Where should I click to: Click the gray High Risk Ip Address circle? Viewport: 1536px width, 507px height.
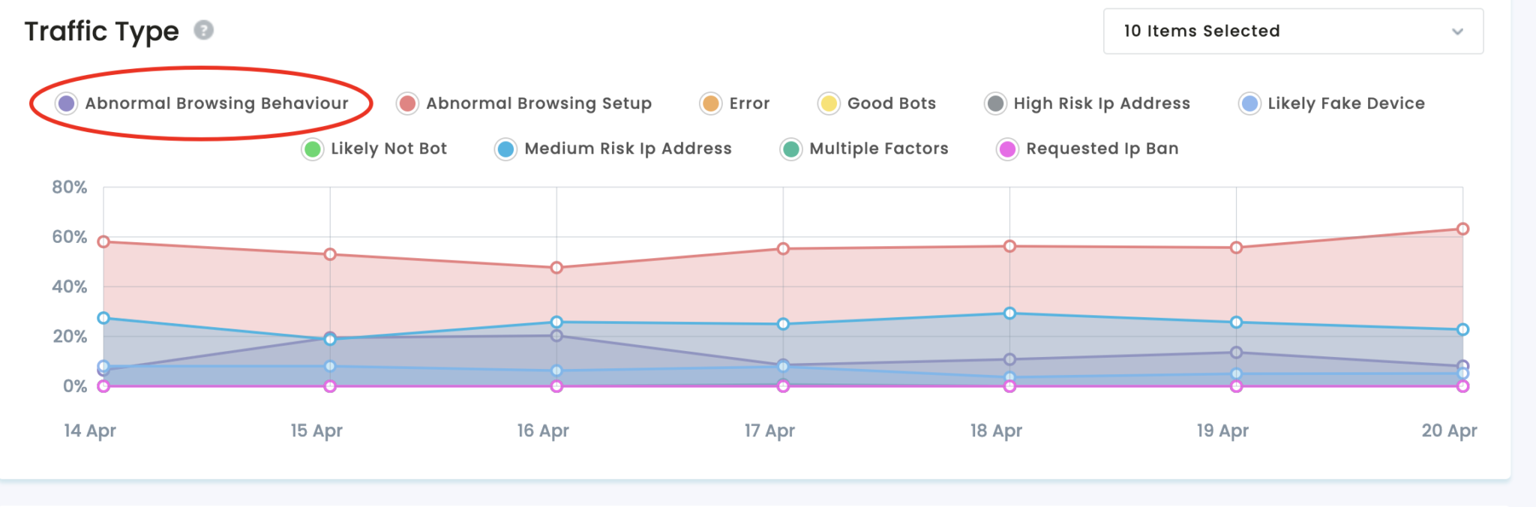995,103
